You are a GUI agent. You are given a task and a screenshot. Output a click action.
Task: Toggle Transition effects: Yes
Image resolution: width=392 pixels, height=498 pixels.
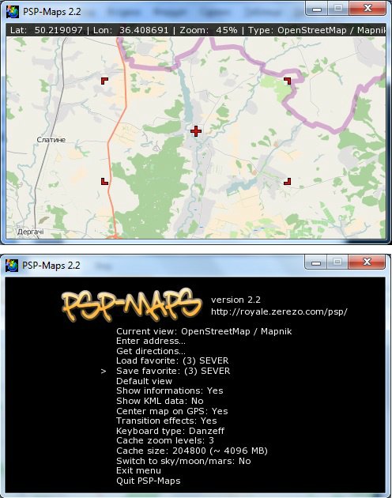167,421
